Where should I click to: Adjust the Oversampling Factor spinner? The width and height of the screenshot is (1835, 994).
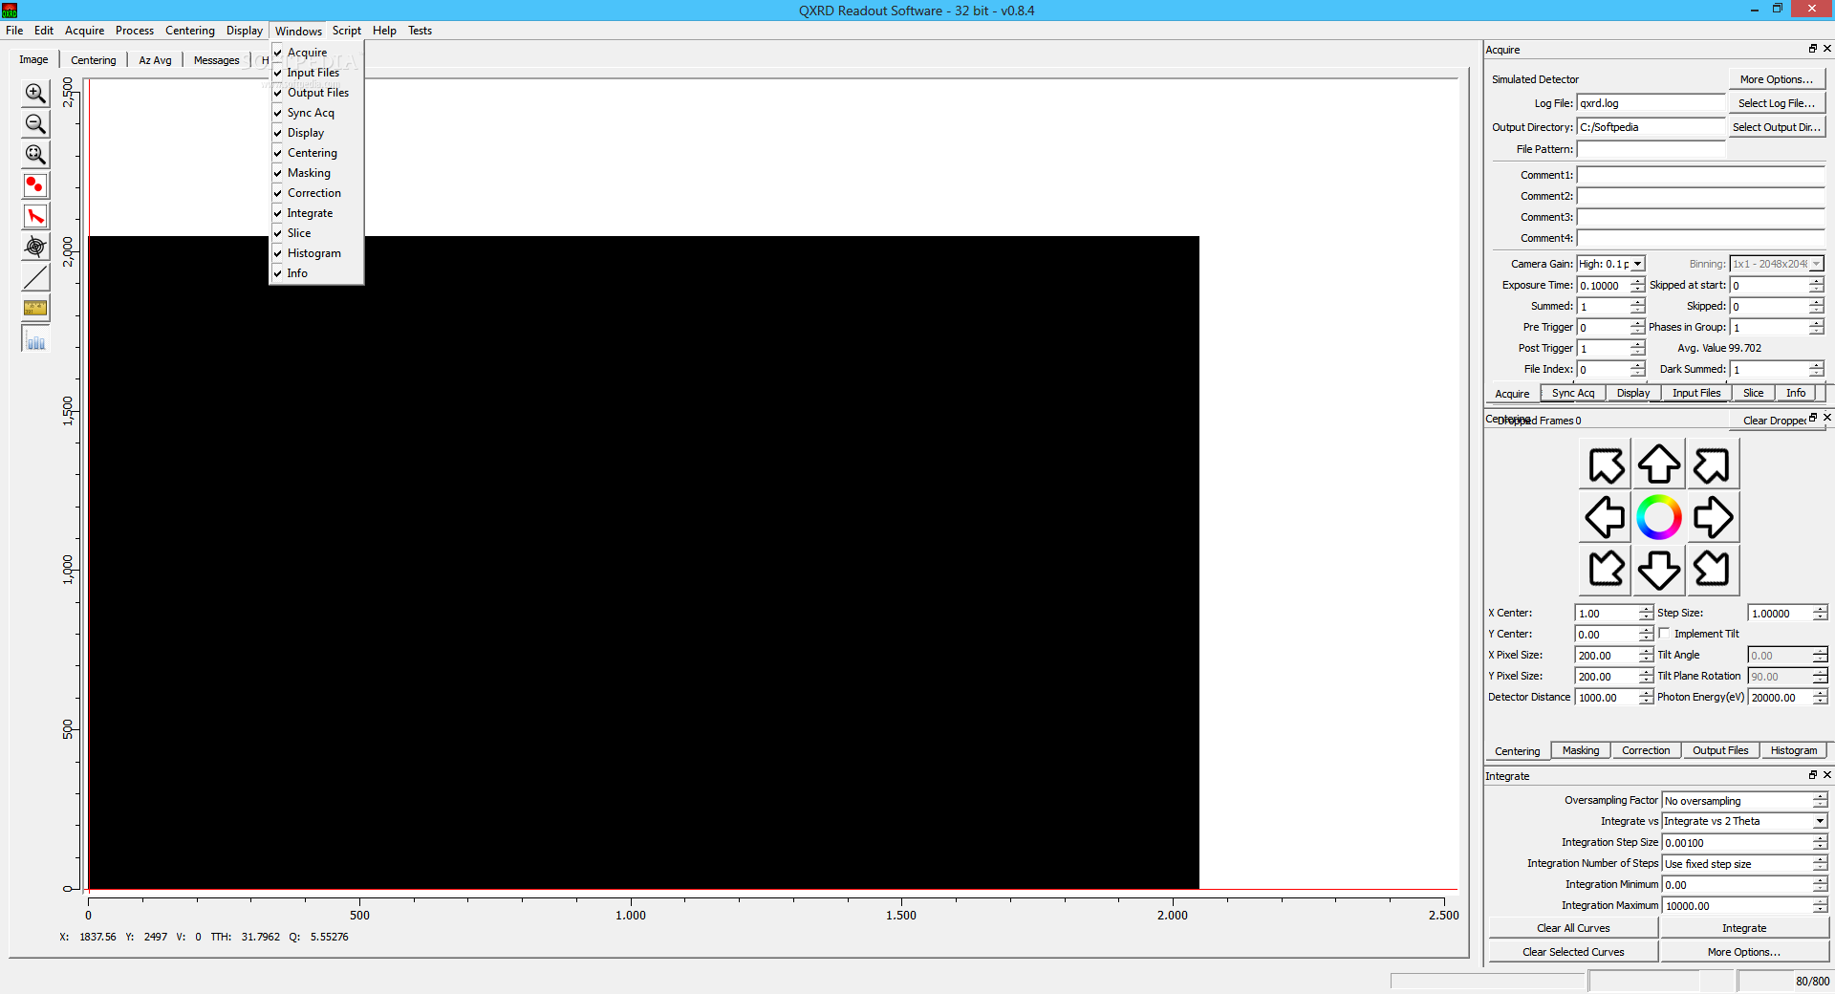pos(1820,801)
